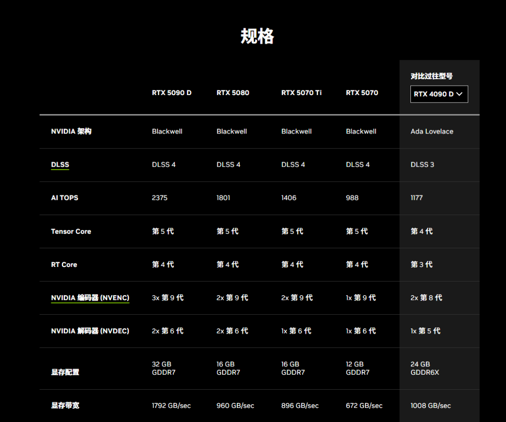Click the 显存配置 row label
Screen dimensions: 506x422
tap(65, 372)
